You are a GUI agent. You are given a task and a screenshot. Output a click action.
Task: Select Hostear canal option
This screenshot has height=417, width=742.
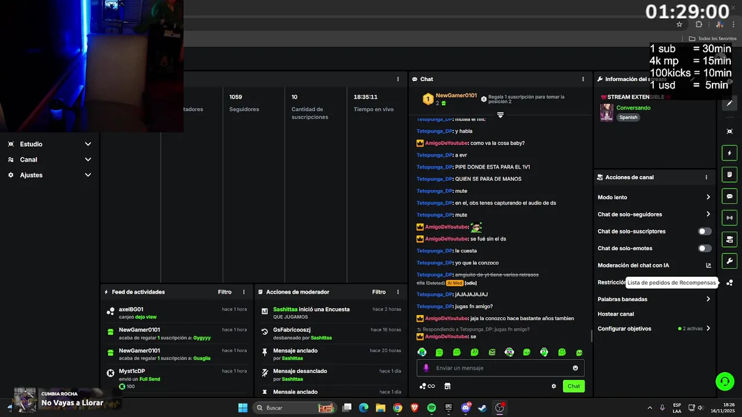(616, 314)
